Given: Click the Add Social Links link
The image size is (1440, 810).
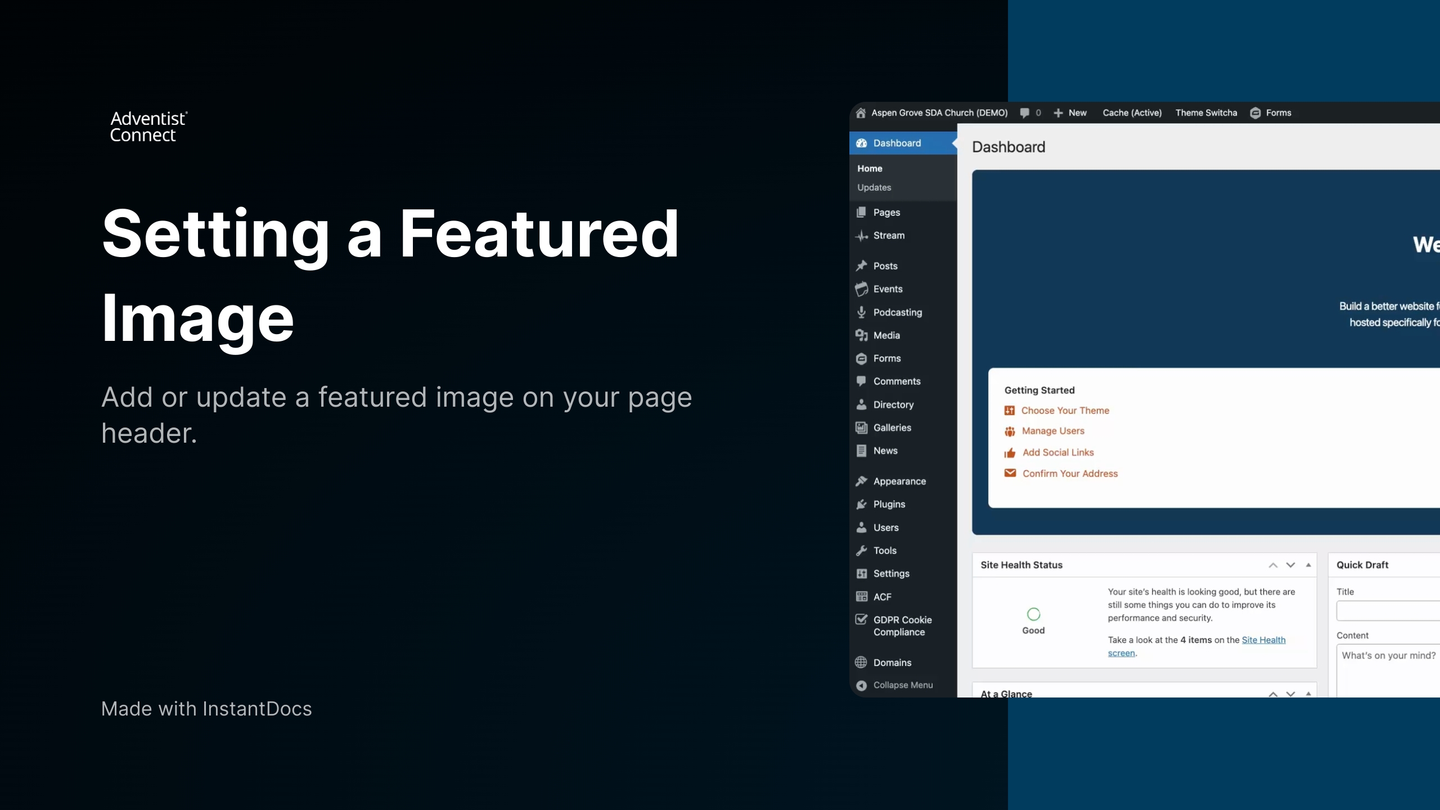Looking at the screenshot, I should click(x=1057, y=452).
